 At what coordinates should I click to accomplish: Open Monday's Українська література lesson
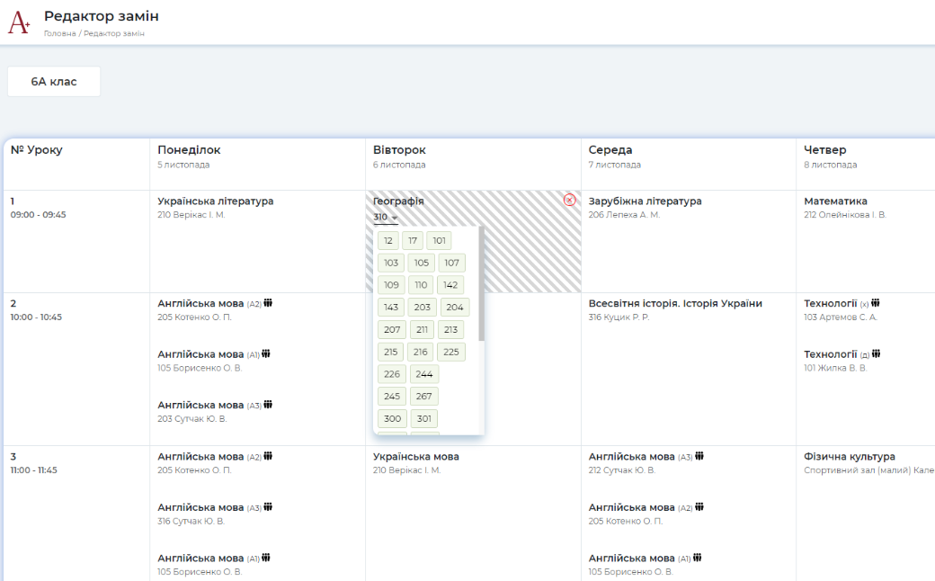[215, 201]
